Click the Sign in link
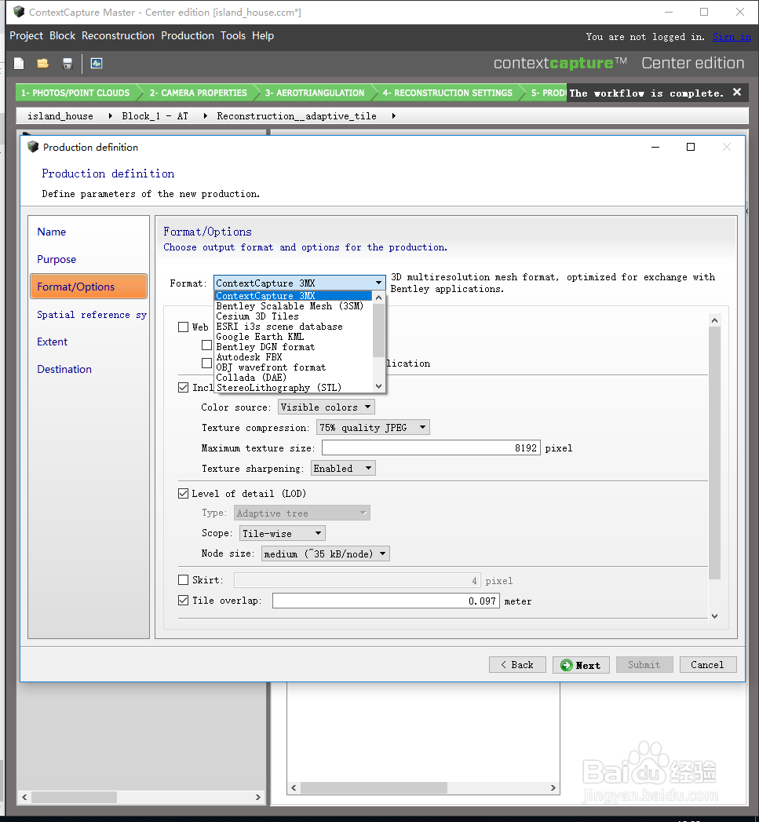Viewport: 759px width, 822px height. click(x=732, y=37)
